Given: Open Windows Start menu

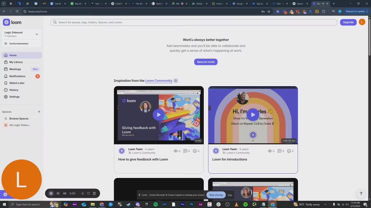Looking at the screenshot, I should [x=4, y=205].
